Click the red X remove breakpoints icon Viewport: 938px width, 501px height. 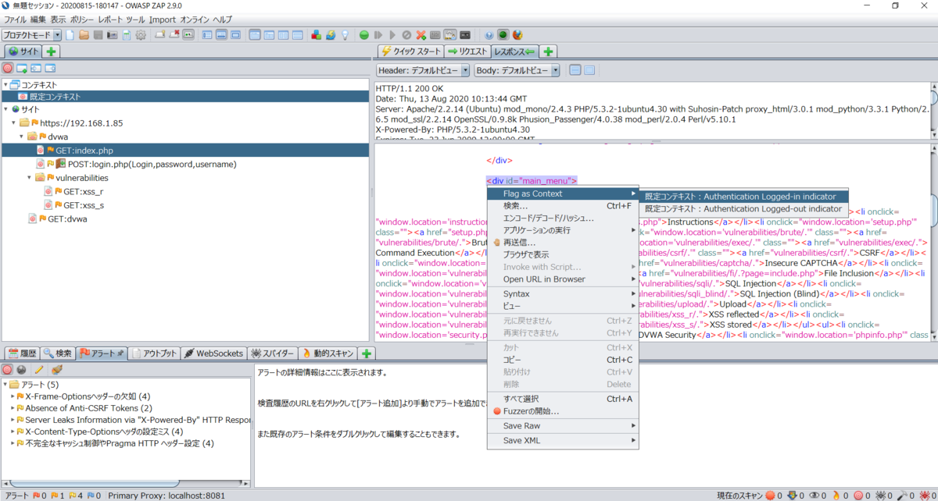tap(421, 35)
